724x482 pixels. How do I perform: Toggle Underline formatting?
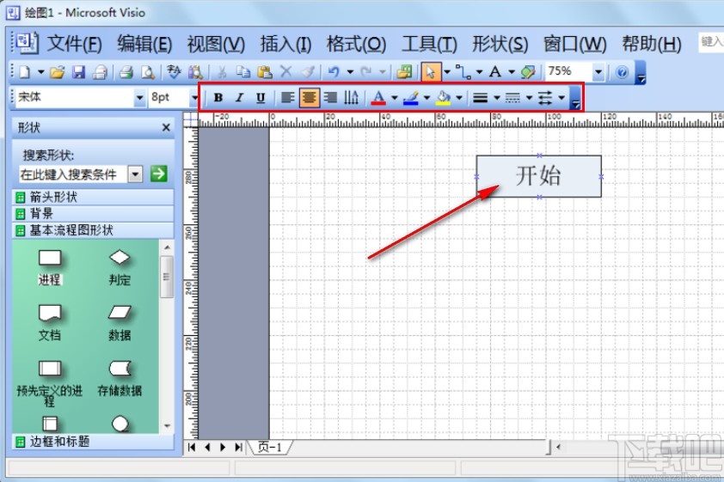point(261,97)
